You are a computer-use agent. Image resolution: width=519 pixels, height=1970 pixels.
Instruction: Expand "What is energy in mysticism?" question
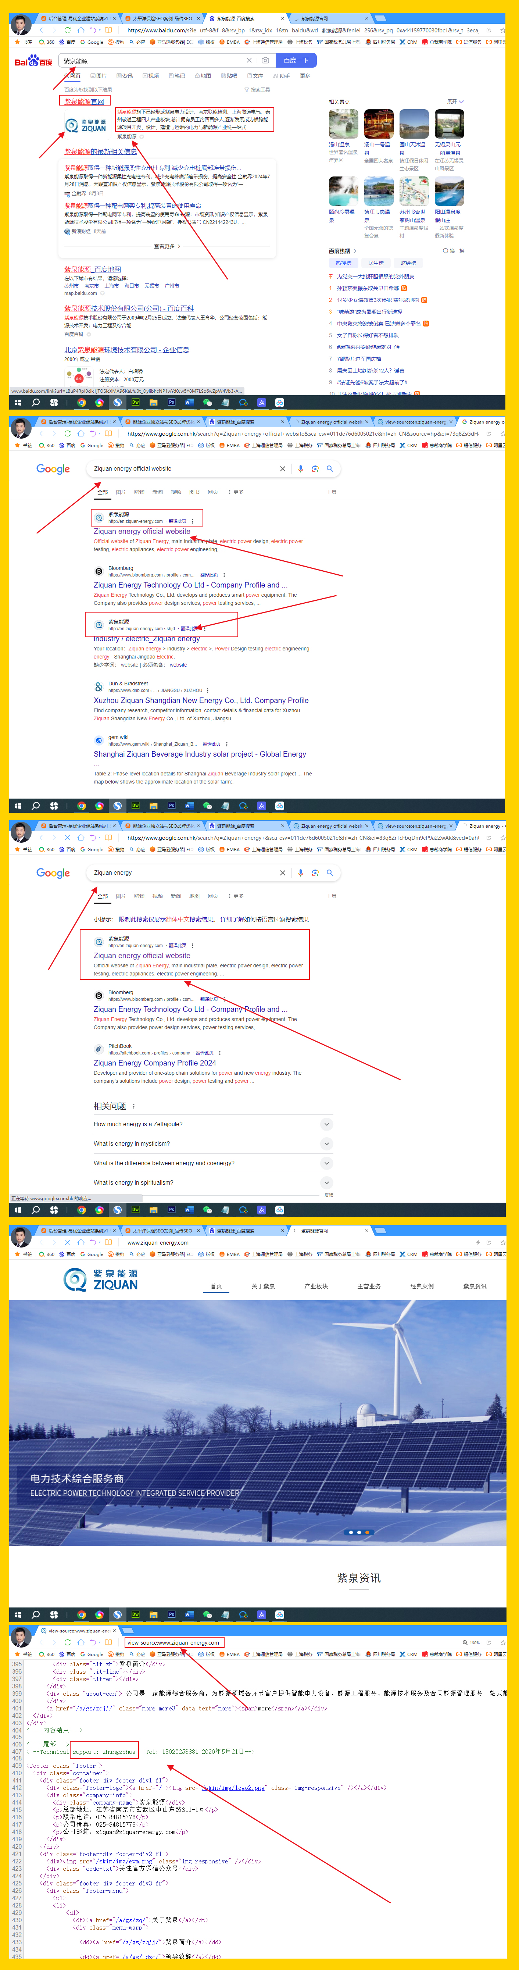(x=326, y=1143)
